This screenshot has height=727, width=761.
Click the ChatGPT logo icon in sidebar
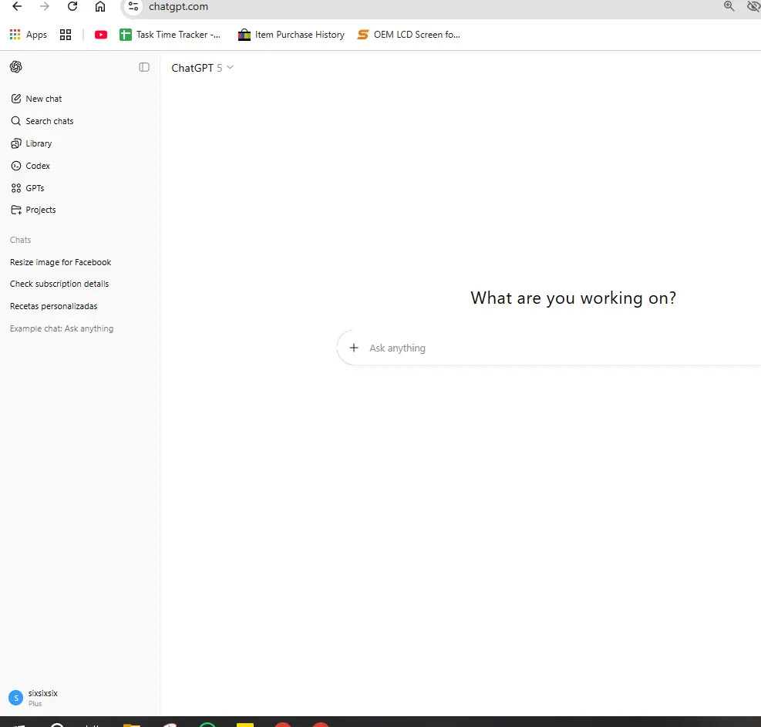[x=16, y=67]
